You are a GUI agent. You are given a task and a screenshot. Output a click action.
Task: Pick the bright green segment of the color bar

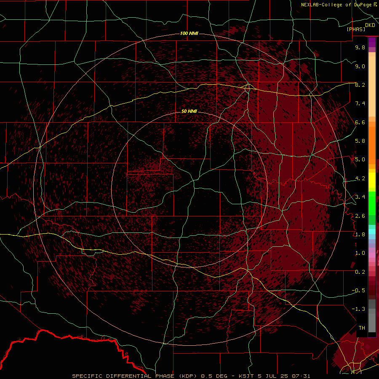(x=372, y=203)
